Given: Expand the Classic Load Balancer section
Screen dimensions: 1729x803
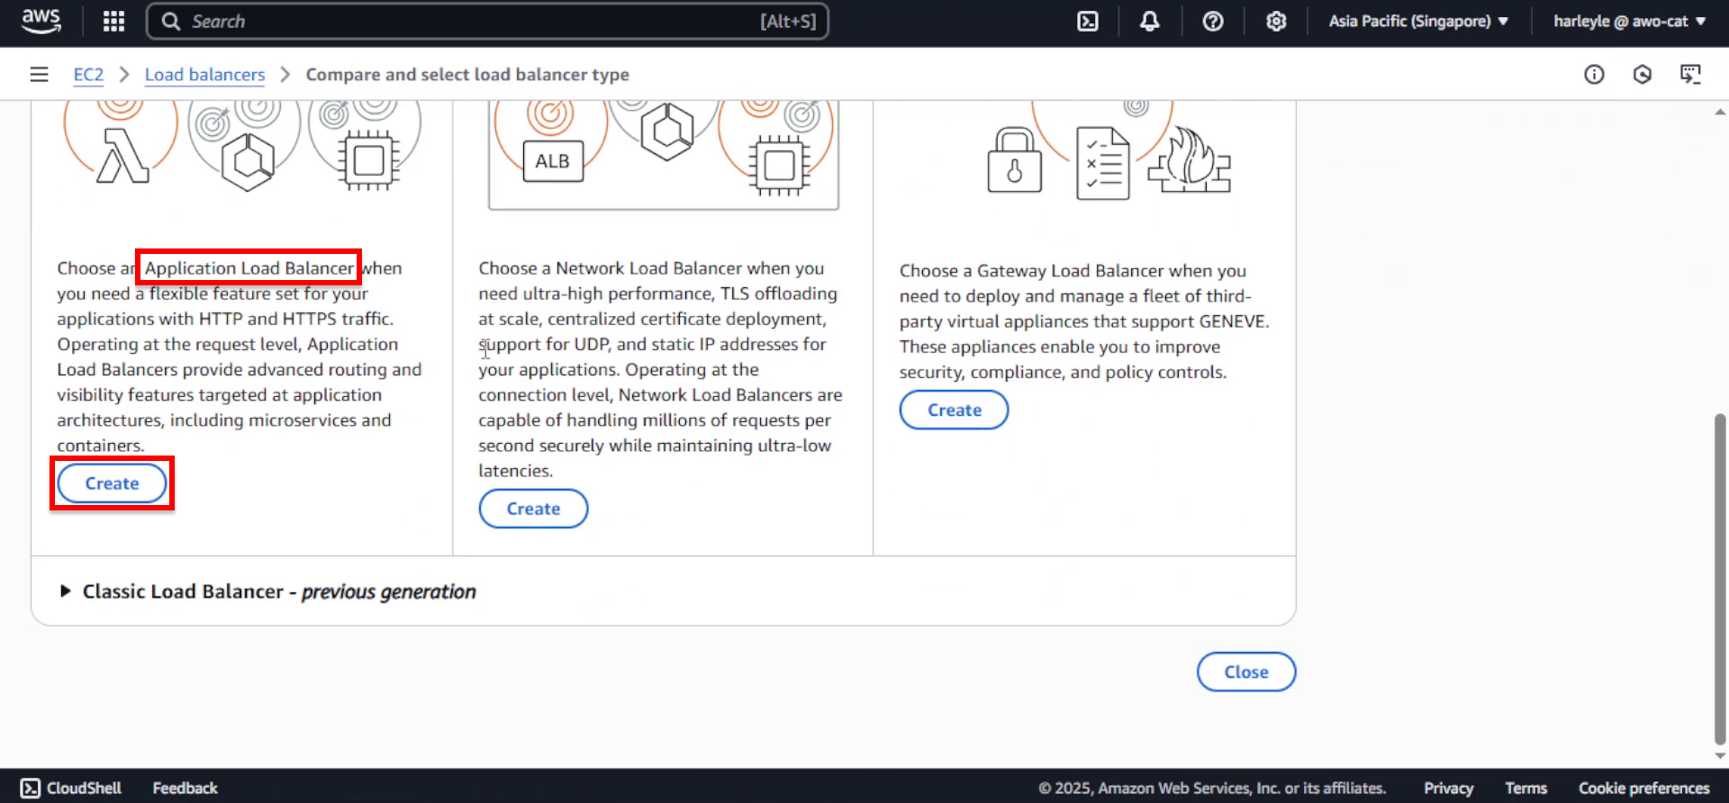Looking at the screenshot, I should point(268,591).
